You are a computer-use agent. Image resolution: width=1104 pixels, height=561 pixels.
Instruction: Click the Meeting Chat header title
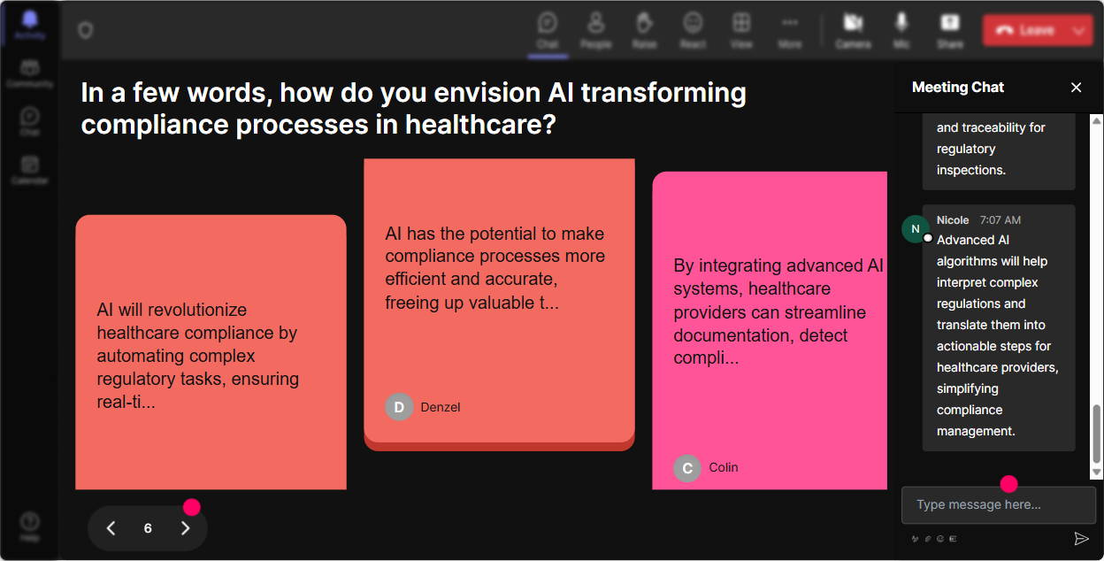point(958,87)
